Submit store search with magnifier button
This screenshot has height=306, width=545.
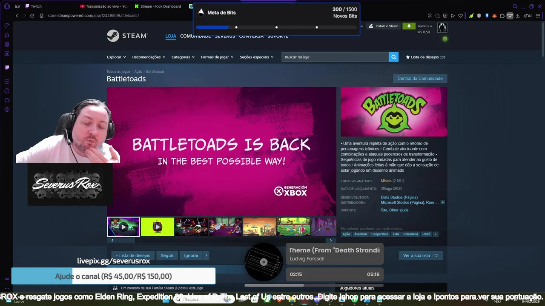coord(393,57)
